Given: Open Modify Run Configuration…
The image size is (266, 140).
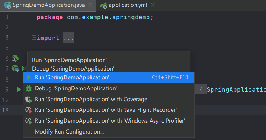Looking at the screenshot, I should click(108, 132).
